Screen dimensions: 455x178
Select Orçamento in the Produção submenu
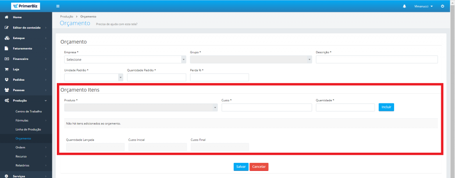click(23, 138)
